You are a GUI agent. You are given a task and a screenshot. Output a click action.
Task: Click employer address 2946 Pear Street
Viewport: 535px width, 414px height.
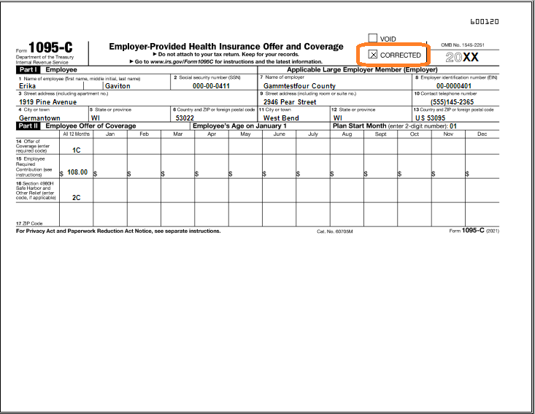click(x=290, y=102)
